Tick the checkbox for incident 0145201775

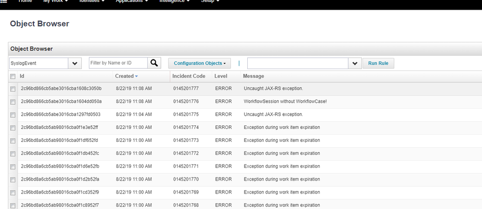pyautogui.click(x=13, y=115)
